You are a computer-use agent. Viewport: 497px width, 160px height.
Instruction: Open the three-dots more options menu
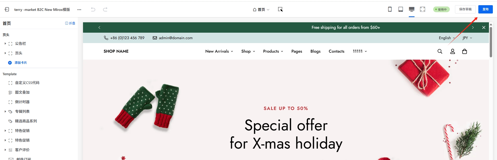pos(79,10)
